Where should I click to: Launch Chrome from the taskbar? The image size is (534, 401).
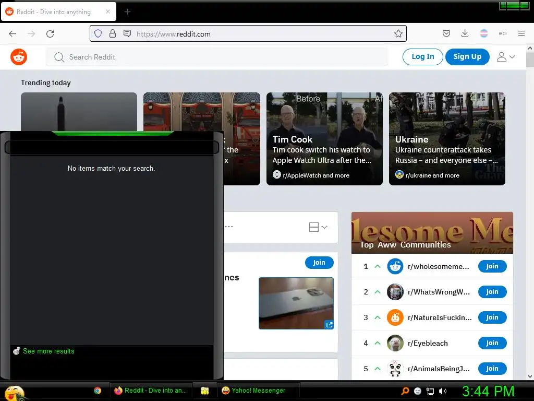click(98, 391)
